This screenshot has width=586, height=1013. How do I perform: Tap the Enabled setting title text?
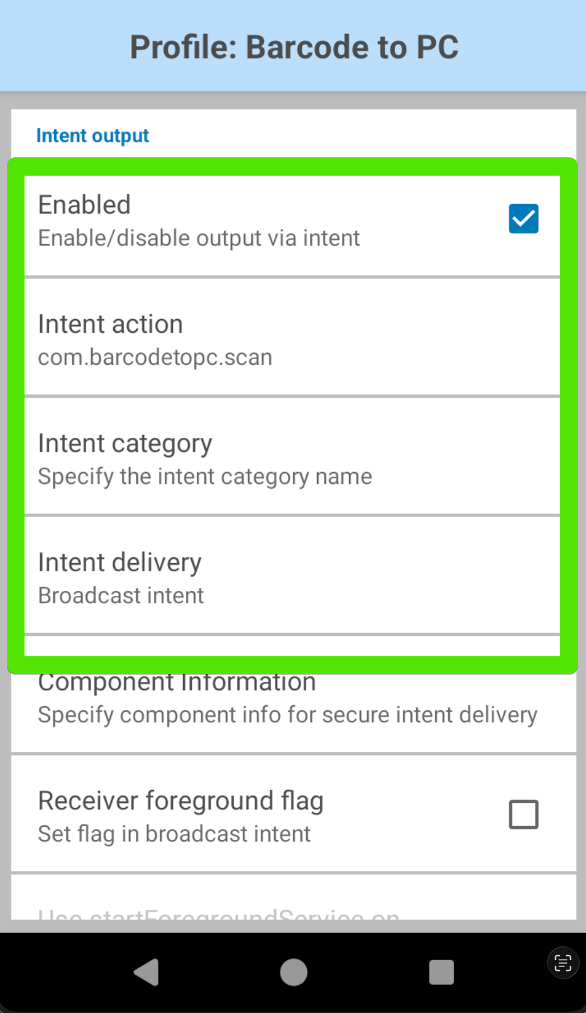coord(84,205)
